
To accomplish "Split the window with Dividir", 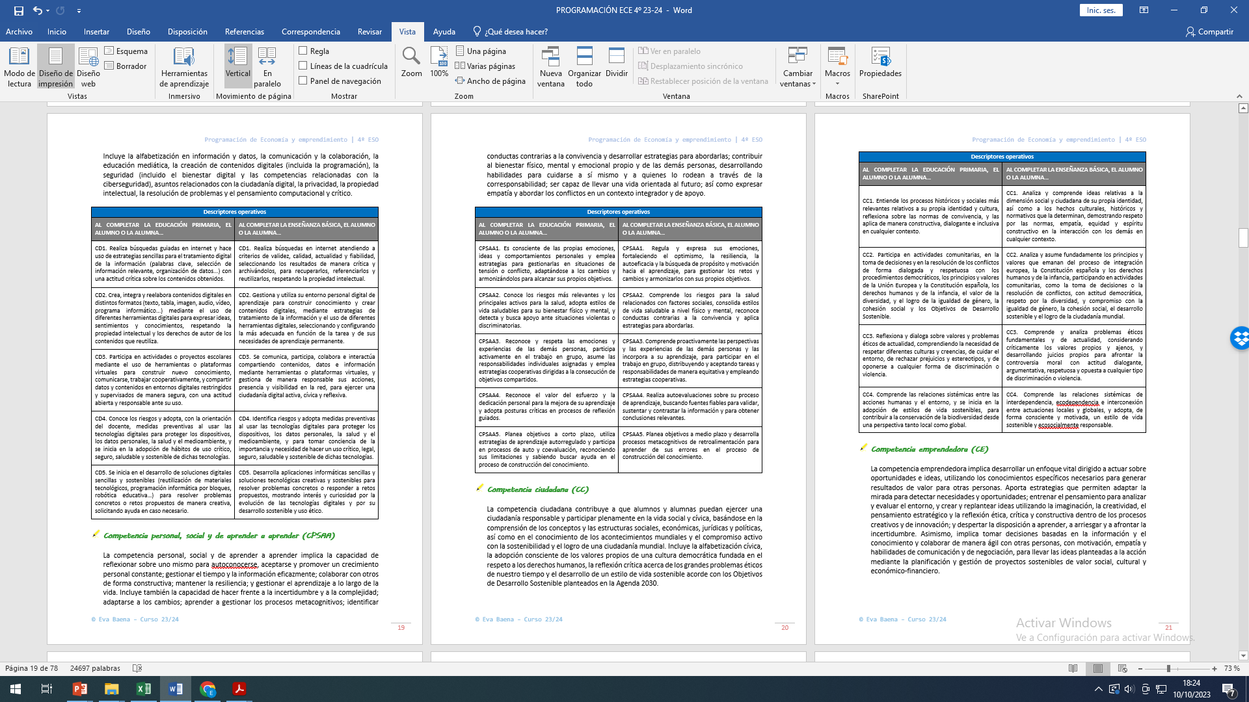I will click(x=616, y=62).
